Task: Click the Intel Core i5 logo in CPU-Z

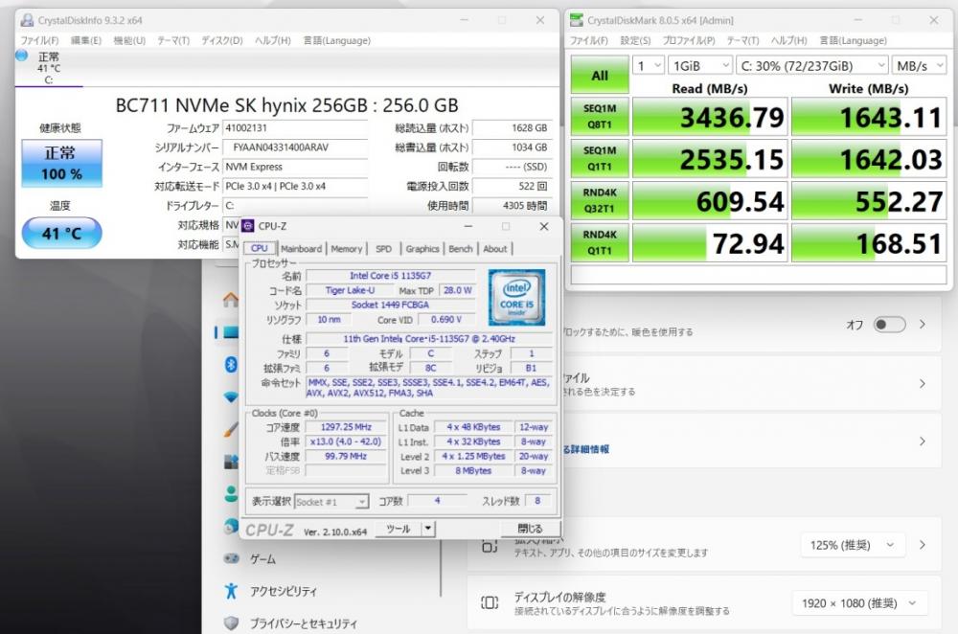Action: click(516, 298)
